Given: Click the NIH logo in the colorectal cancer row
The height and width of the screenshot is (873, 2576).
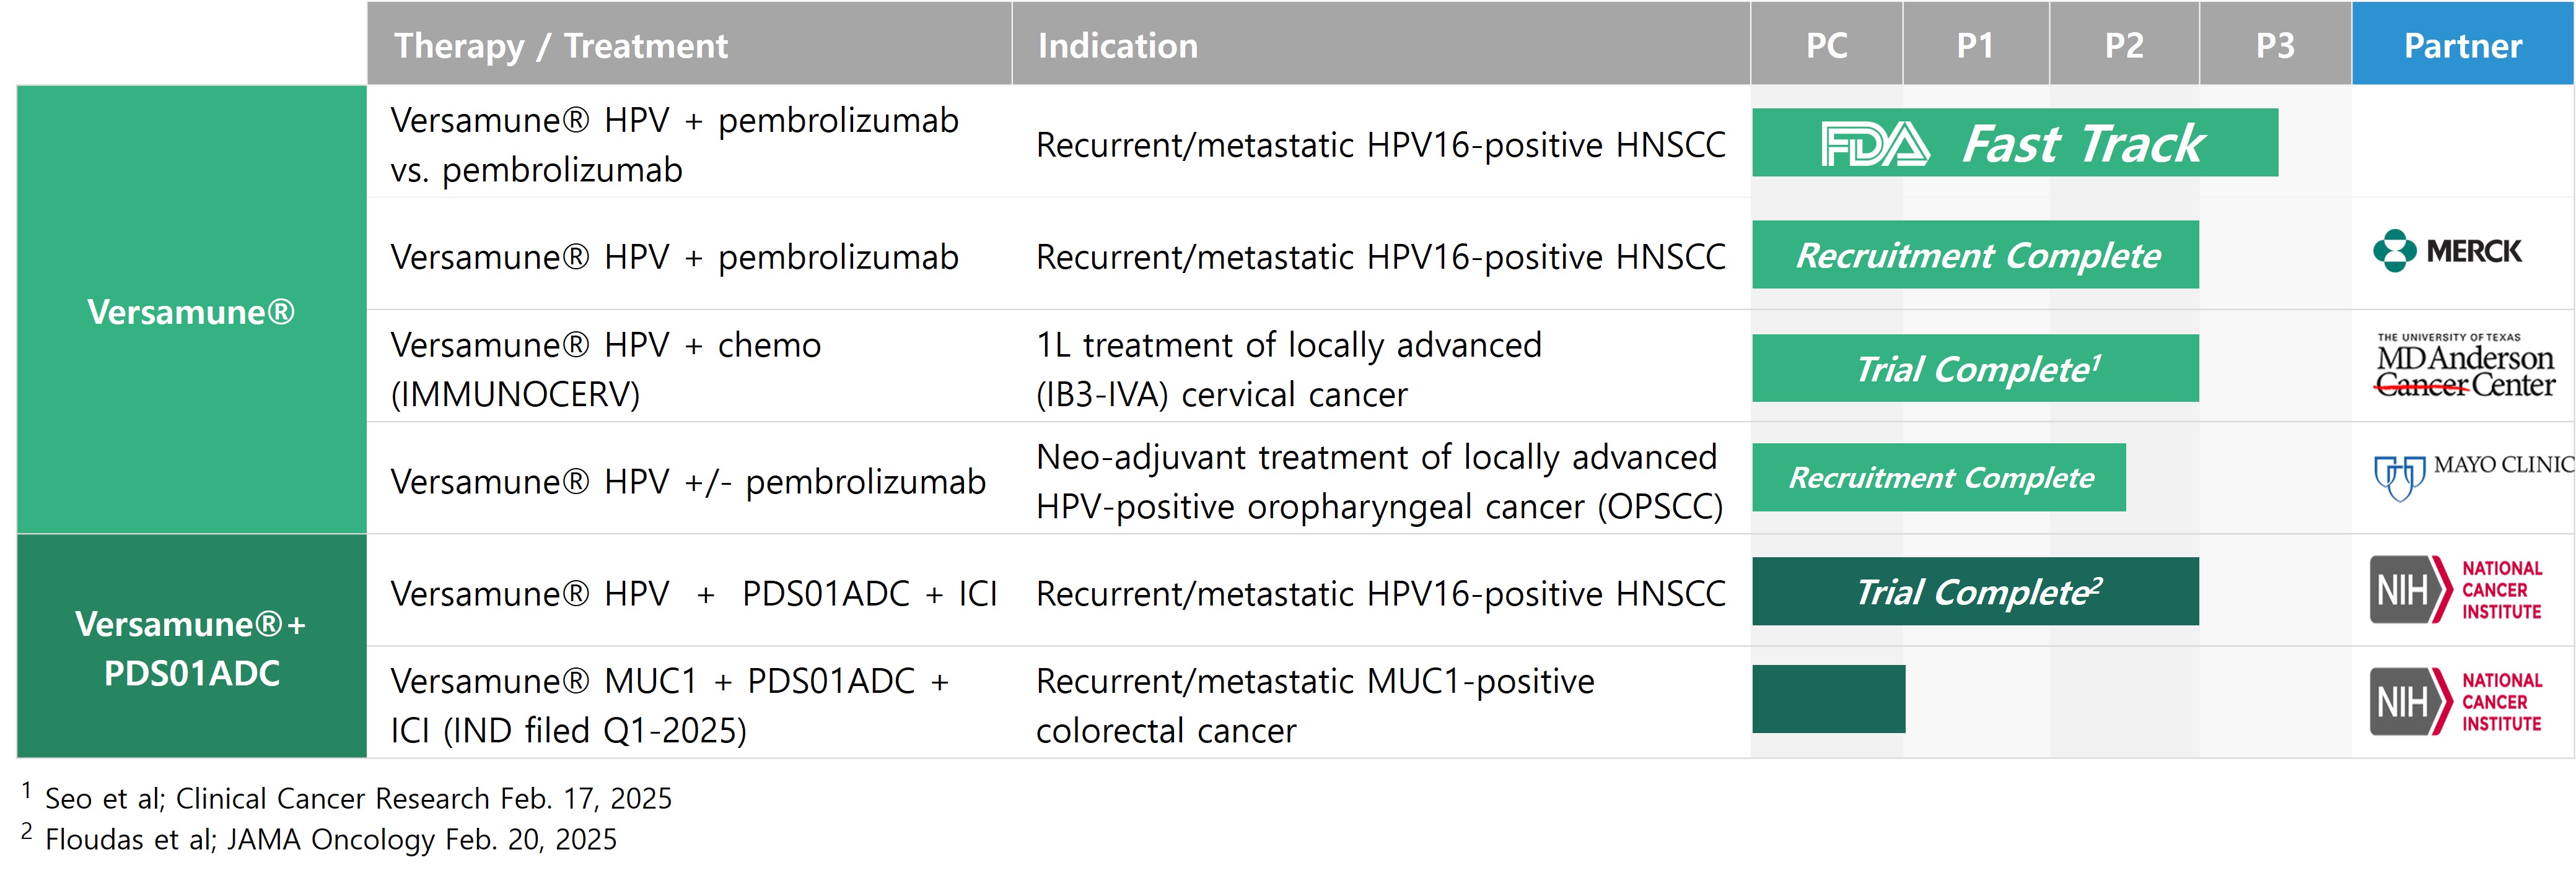Looking at the screenshot, I should tap(2455, 701).
